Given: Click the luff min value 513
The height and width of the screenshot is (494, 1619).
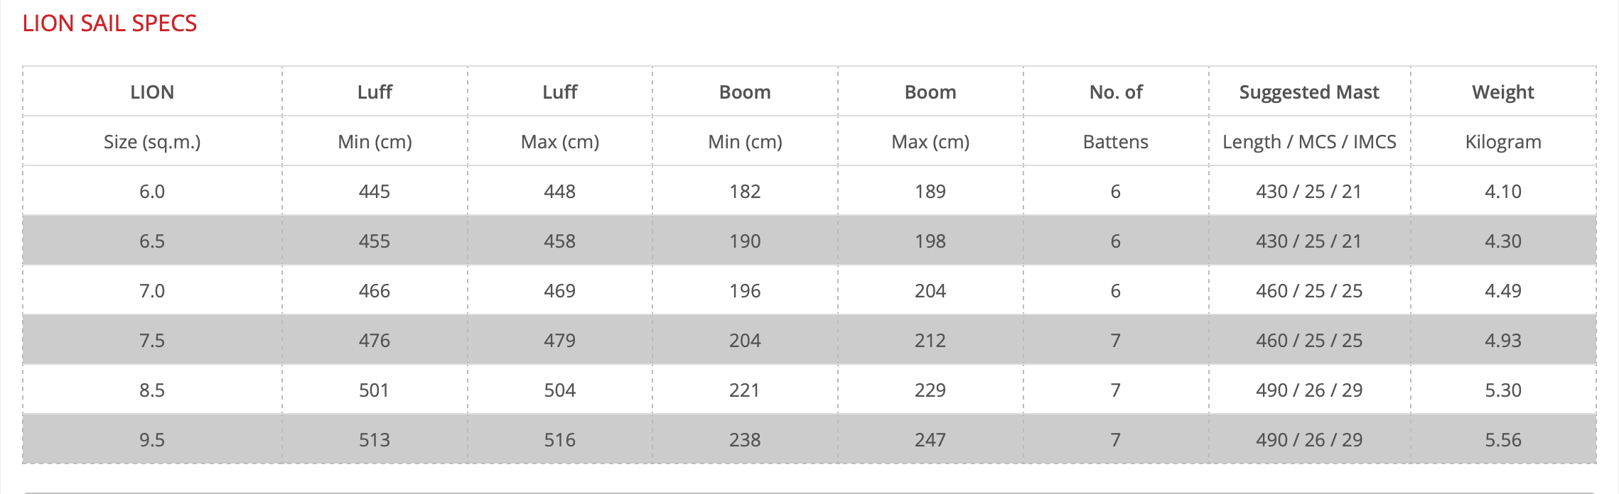Looking at the screenshot, I should point(375,440).
